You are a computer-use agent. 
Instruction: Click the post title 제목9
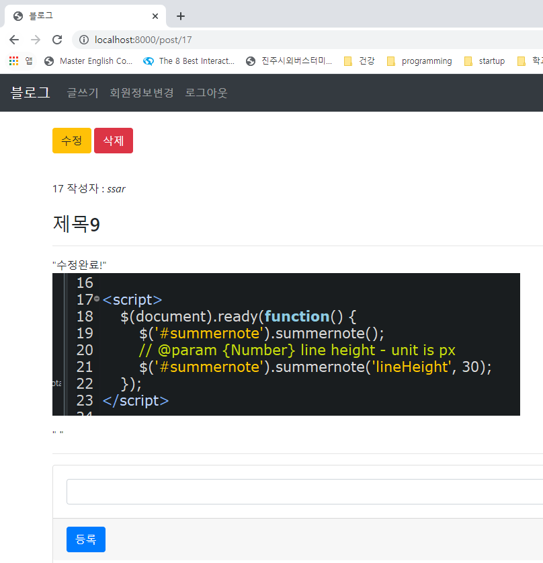[76, 224]
